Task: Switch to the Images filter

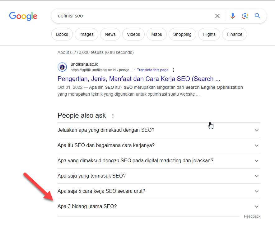Action: [x=86, y=34]
